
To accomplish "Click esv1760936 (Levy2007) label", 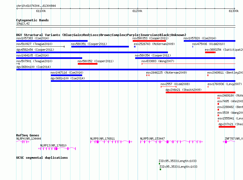I will [225, 84].
